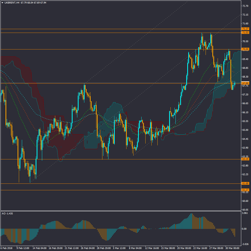Select the orange horizontal line at 71.03
The width and height of the screenshot is (251, 251).
(x=100, y=33)
